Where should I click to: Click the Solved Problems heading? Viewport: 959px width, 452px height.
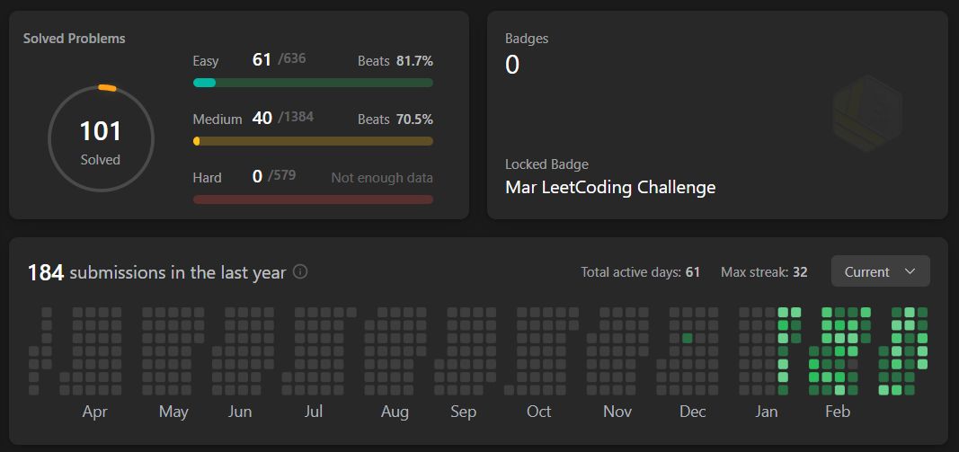[75, 39]
